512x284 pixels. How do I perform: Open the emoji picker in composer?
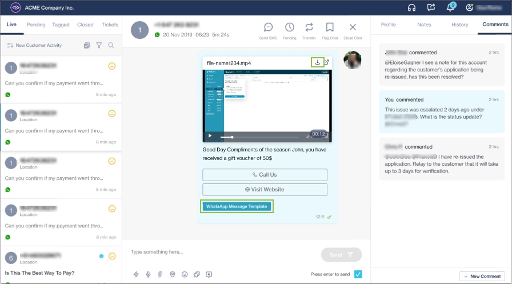point(185,274)
